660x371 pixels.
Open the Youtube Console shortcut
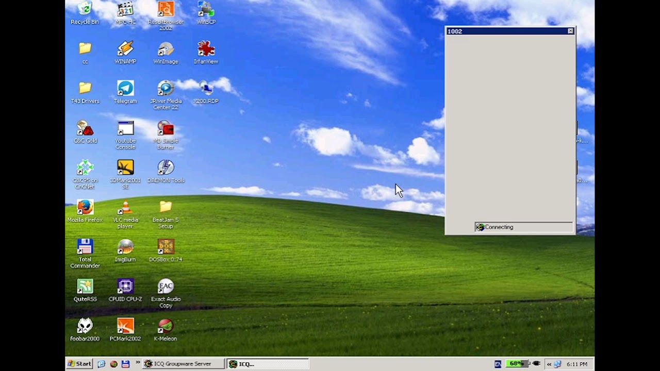pyautogui.click(x=125, y=135)
